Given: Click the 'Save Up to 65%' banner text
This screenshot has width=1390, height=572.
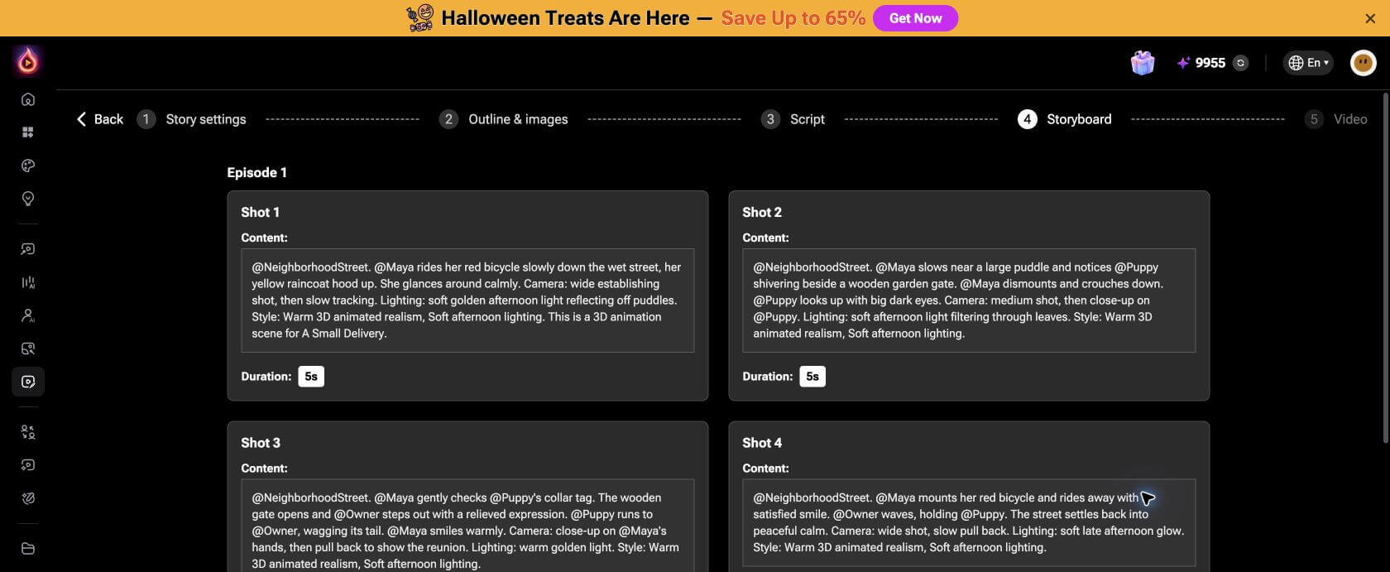Looking at the screenshot, I should 793,18.
